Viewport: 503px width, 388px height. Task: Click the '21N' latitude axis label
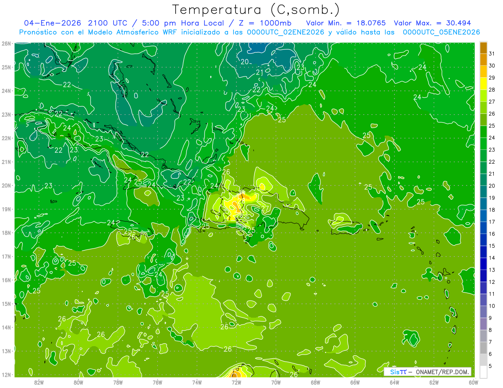coord(6,162)
